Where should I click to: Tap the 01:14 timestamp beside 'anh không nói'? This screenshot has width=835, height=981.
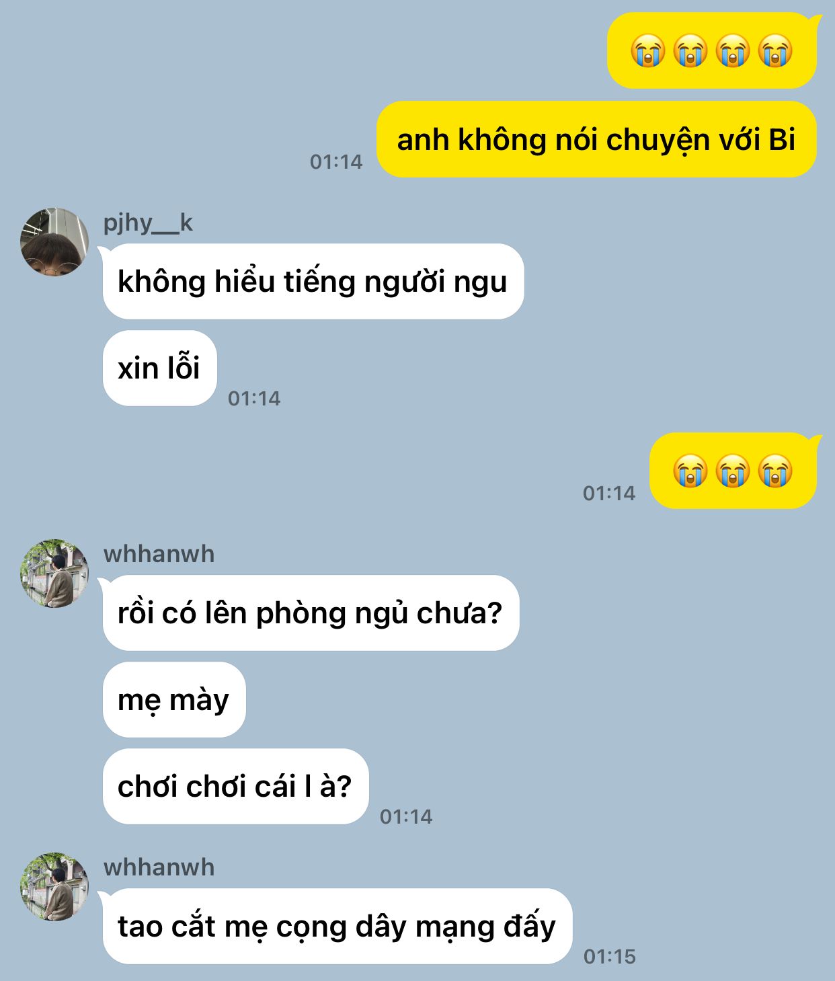tap(336, 161)
